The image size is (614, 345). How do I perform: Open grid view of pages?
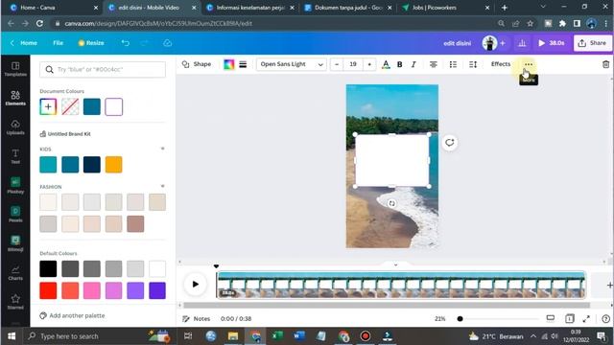coord(569,319)
